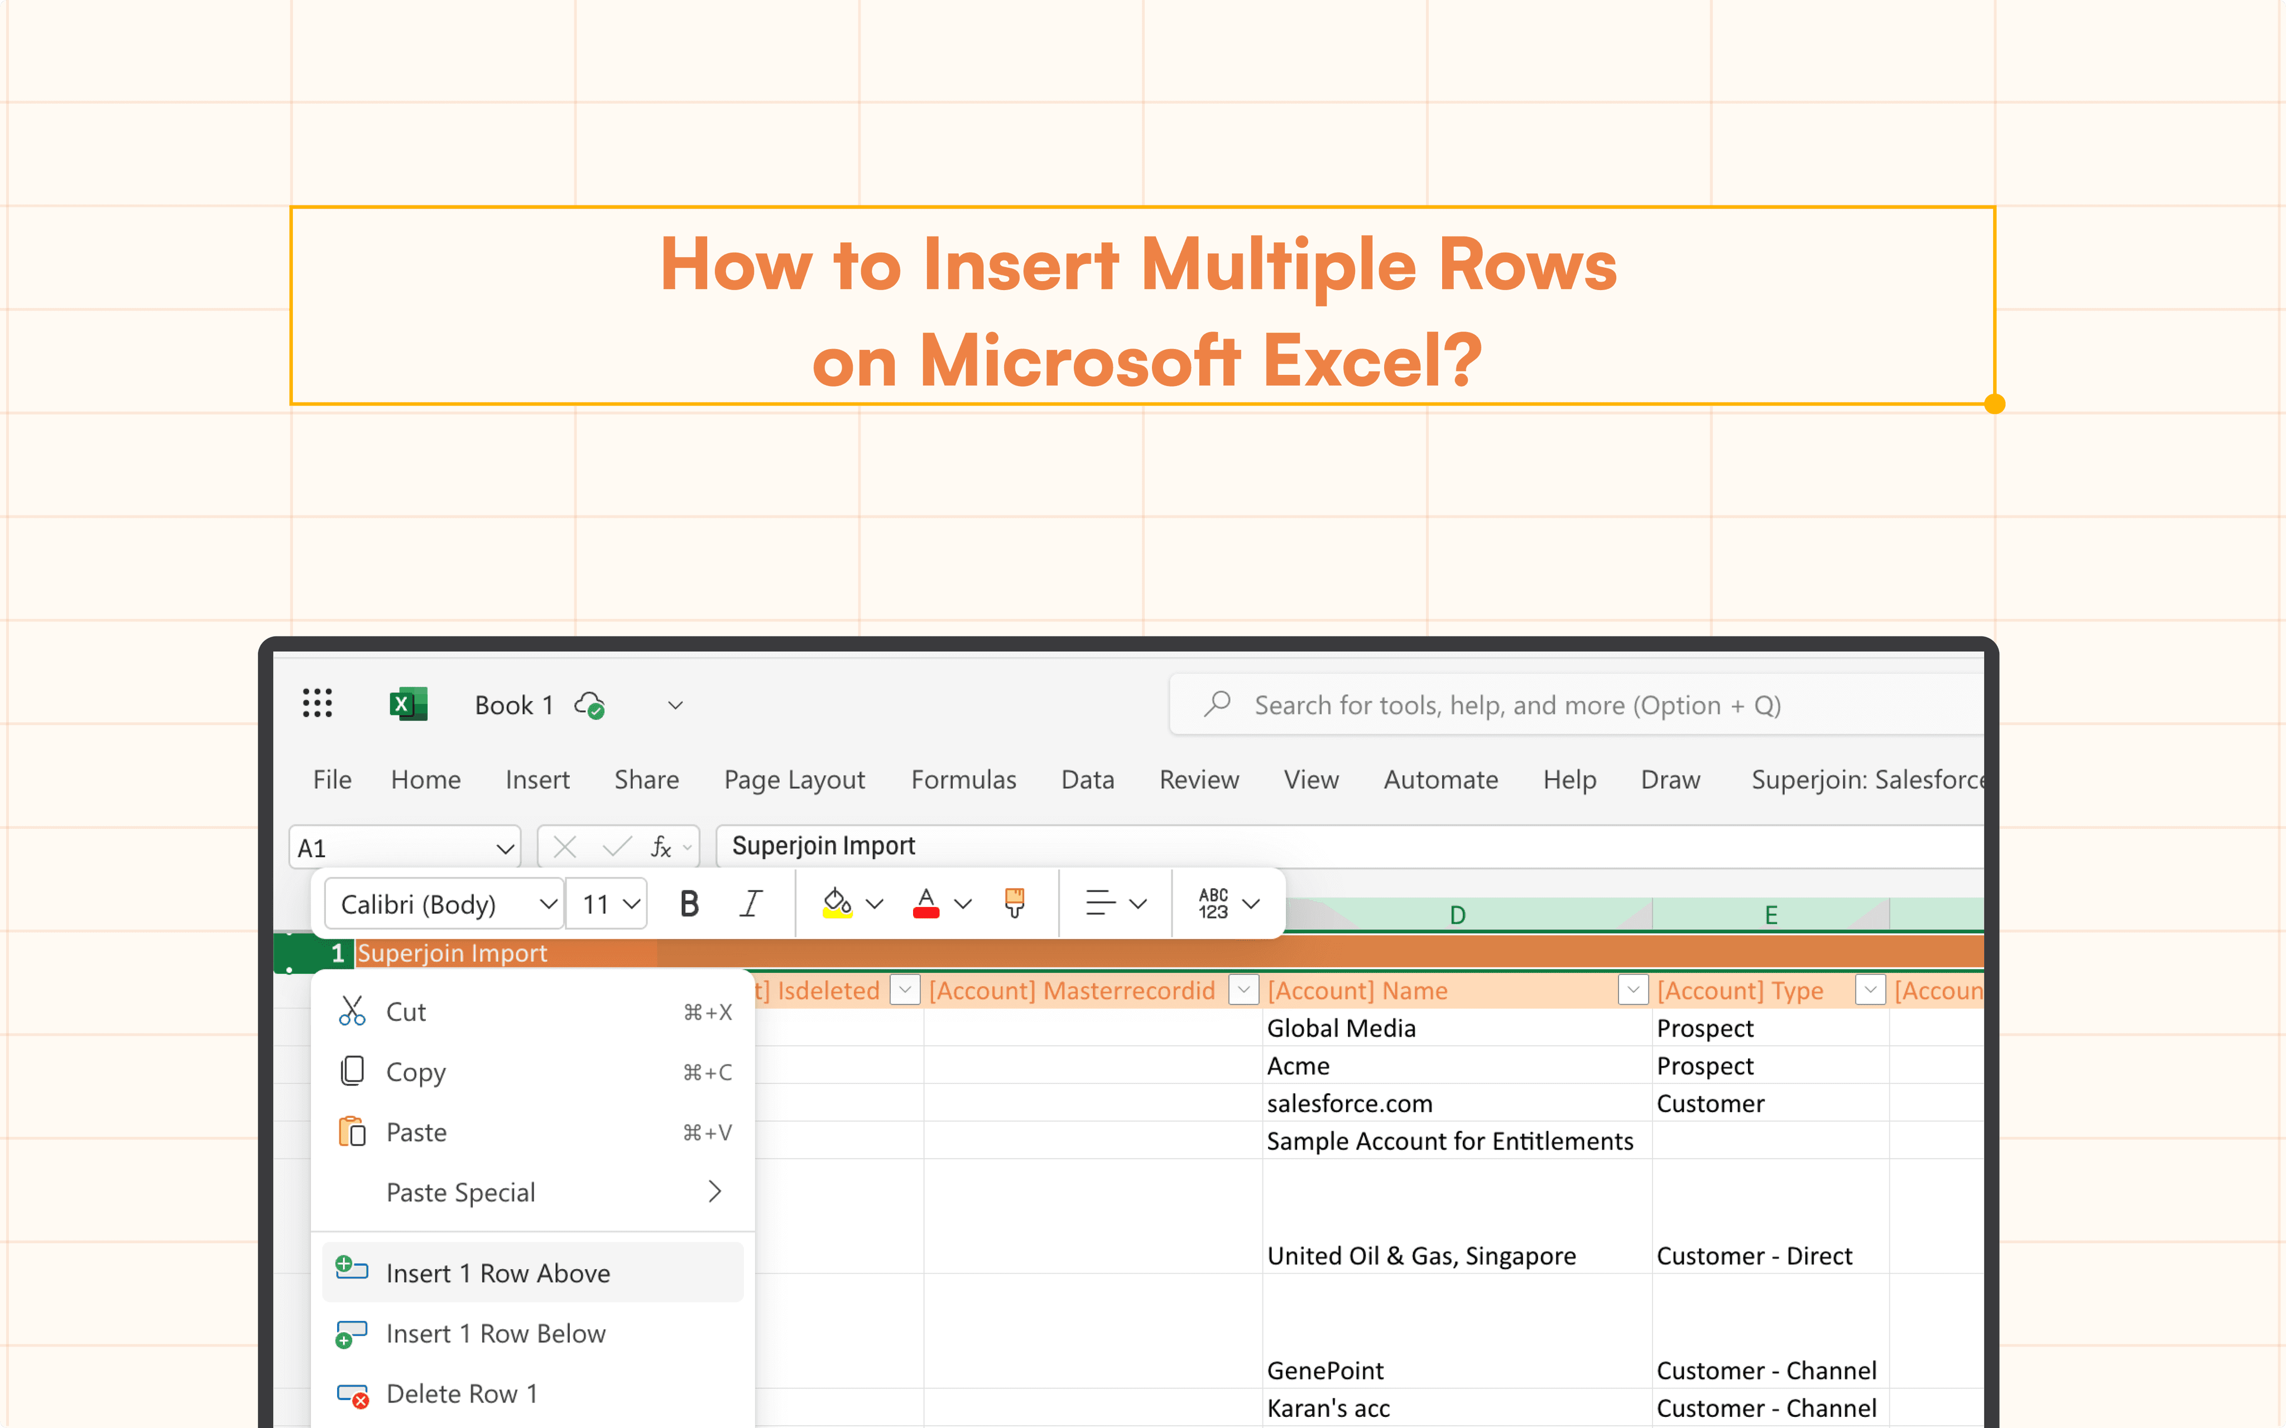This screenshot has height=1428, width=2286.
Task: Click the app launcher grid icon
Action: point(318,703)
